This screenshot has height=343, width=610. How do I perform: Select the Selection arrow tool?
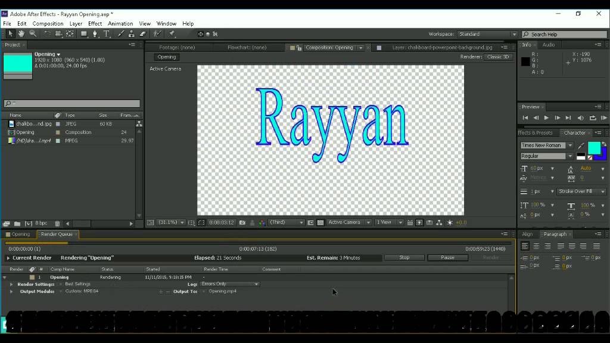(x=11, y=34)
